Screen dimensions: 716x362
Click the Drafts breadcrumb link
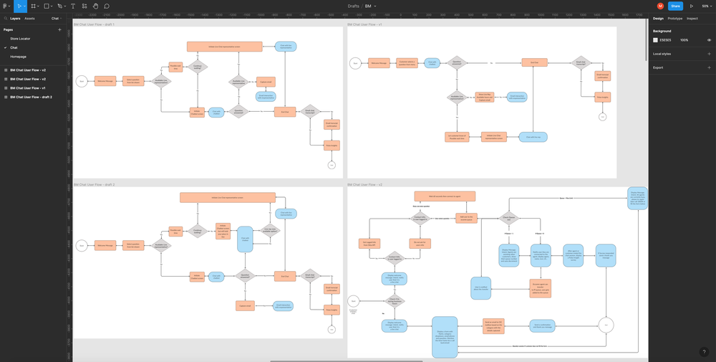pos(353,6)
